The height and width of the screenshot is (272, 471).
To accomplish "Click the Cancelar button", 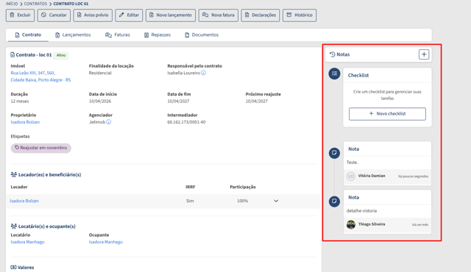I will click(x=54, y=15).
